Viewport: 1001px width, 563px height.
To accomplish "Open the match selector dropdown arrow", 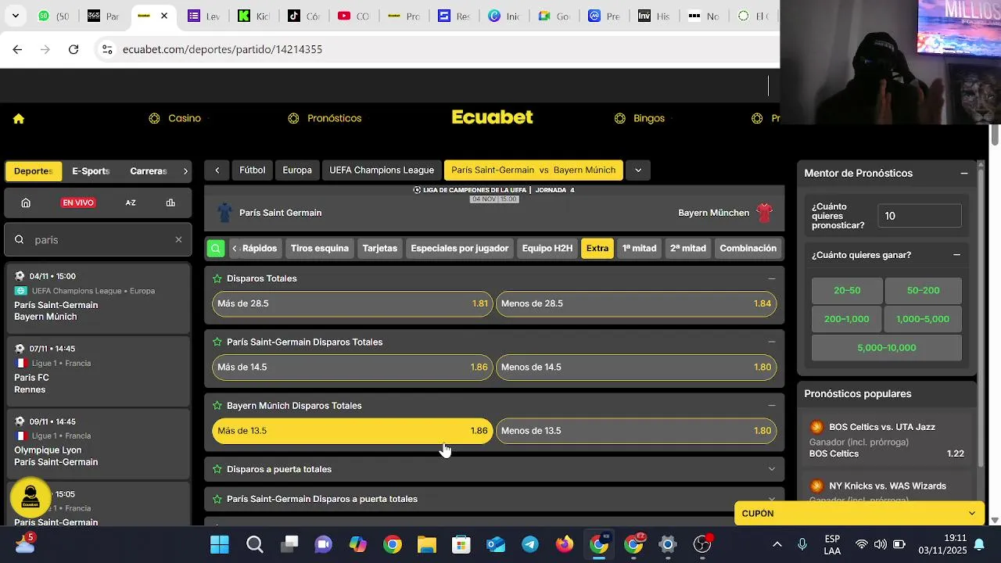I will (638, 170).
